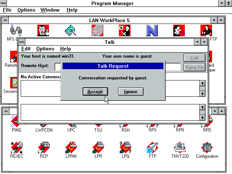Click scroll-down arrow of lower conversation pane
The height and width of the screenshot is (174, 232).
pyautogui.click(x=202, y=117)
